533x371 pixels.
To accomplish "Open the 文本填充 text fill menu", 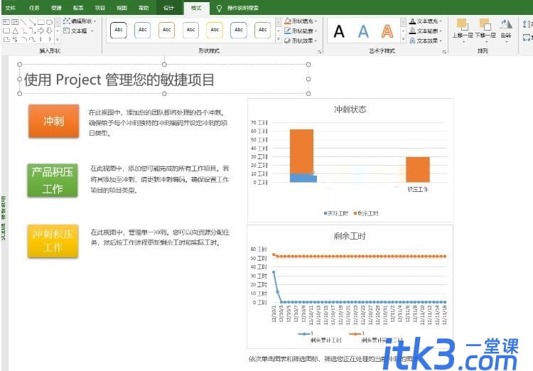I will pos(425,21).
